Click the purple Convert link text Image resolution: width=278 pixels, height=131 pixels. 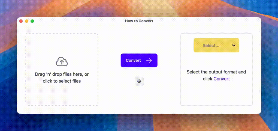coord(222,79)
